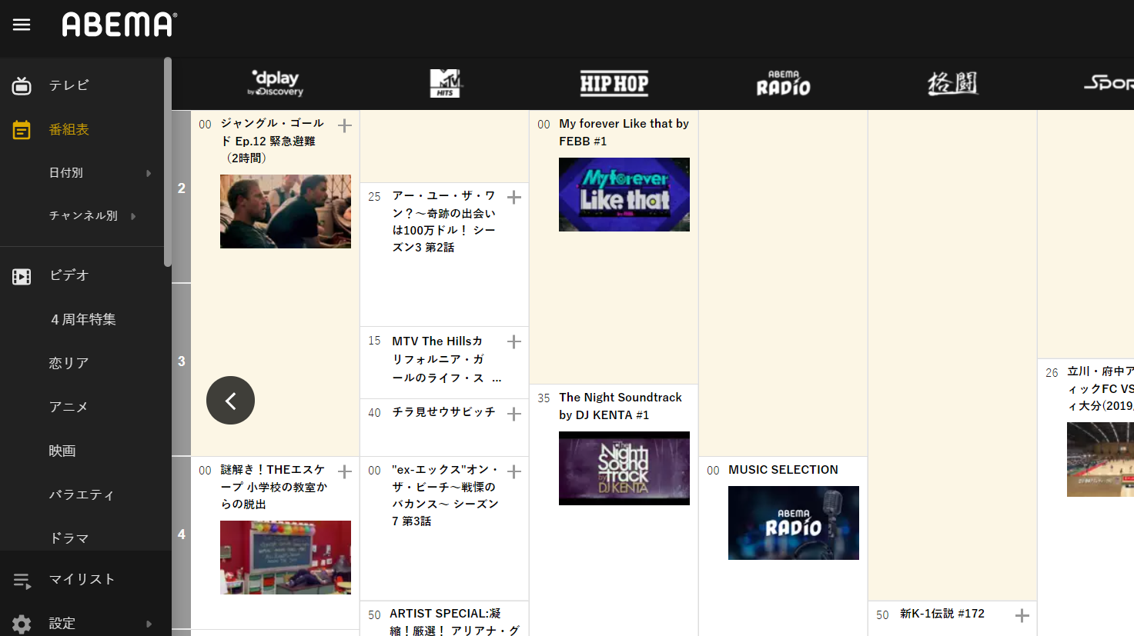The width and height of the screenshot is (1134, 636).
Task: Open MUSIC SELECTION ABEMA RADIO thumbnail
Action: [794, 523]
